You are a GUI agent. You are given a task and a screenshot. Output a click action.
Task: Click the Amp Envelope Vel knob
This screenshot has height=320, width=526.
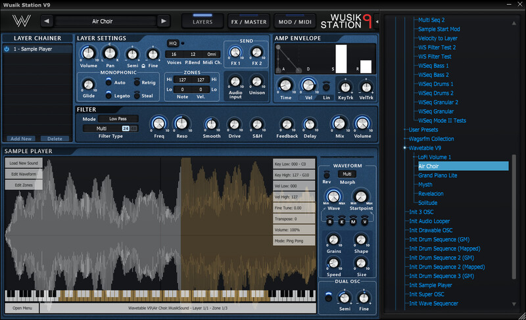[308, 85]
